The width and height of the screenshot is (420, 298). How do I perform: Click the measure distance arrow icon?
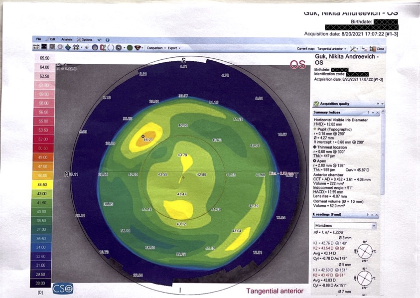click(x=364, y=49)
